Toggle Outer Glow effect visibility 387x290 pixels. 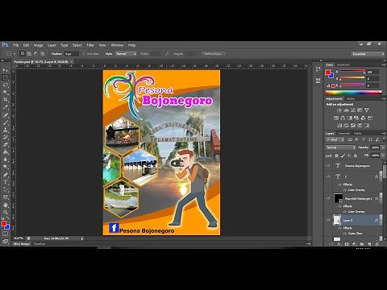pyautogui.click(x=344, y=233)
